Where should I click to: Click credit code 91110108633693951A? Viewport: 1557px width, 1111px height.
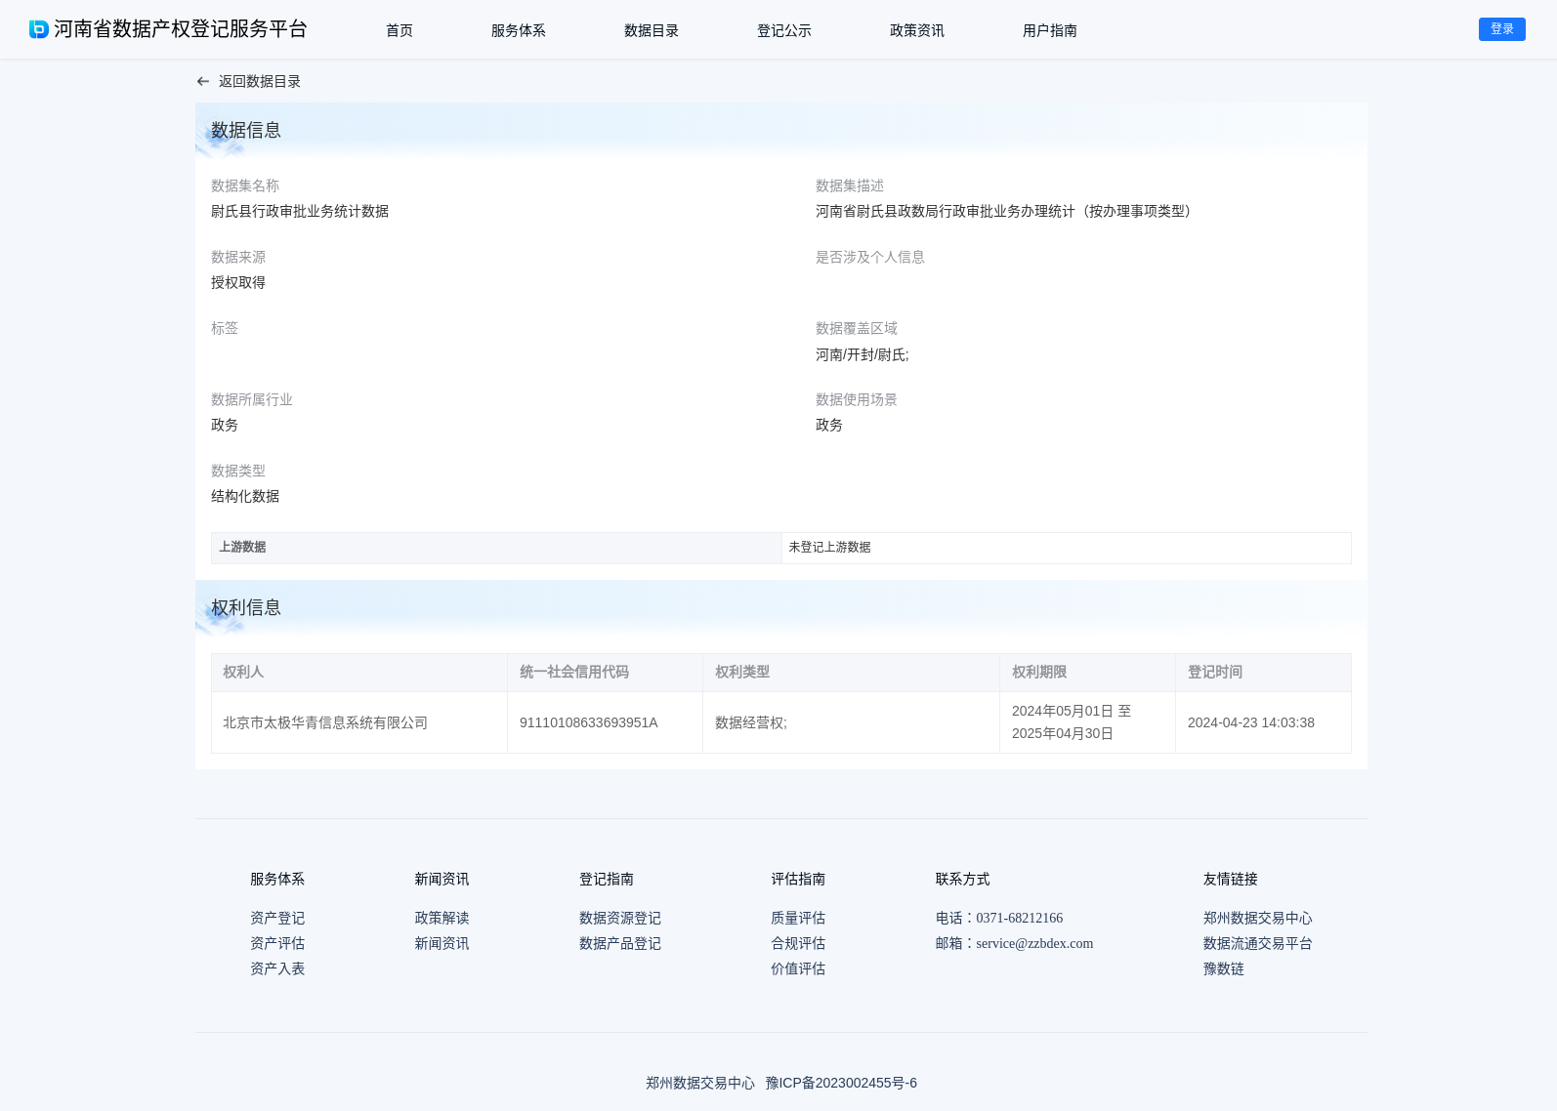coord(589,722)
